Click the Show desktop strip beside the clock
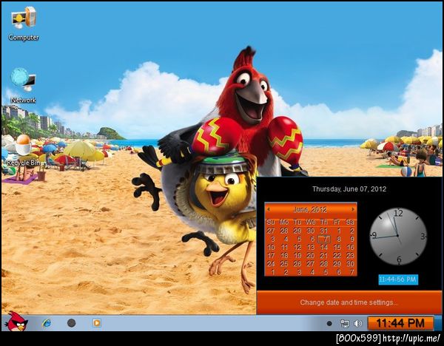The image size is (444, 346). coord(438,323)
